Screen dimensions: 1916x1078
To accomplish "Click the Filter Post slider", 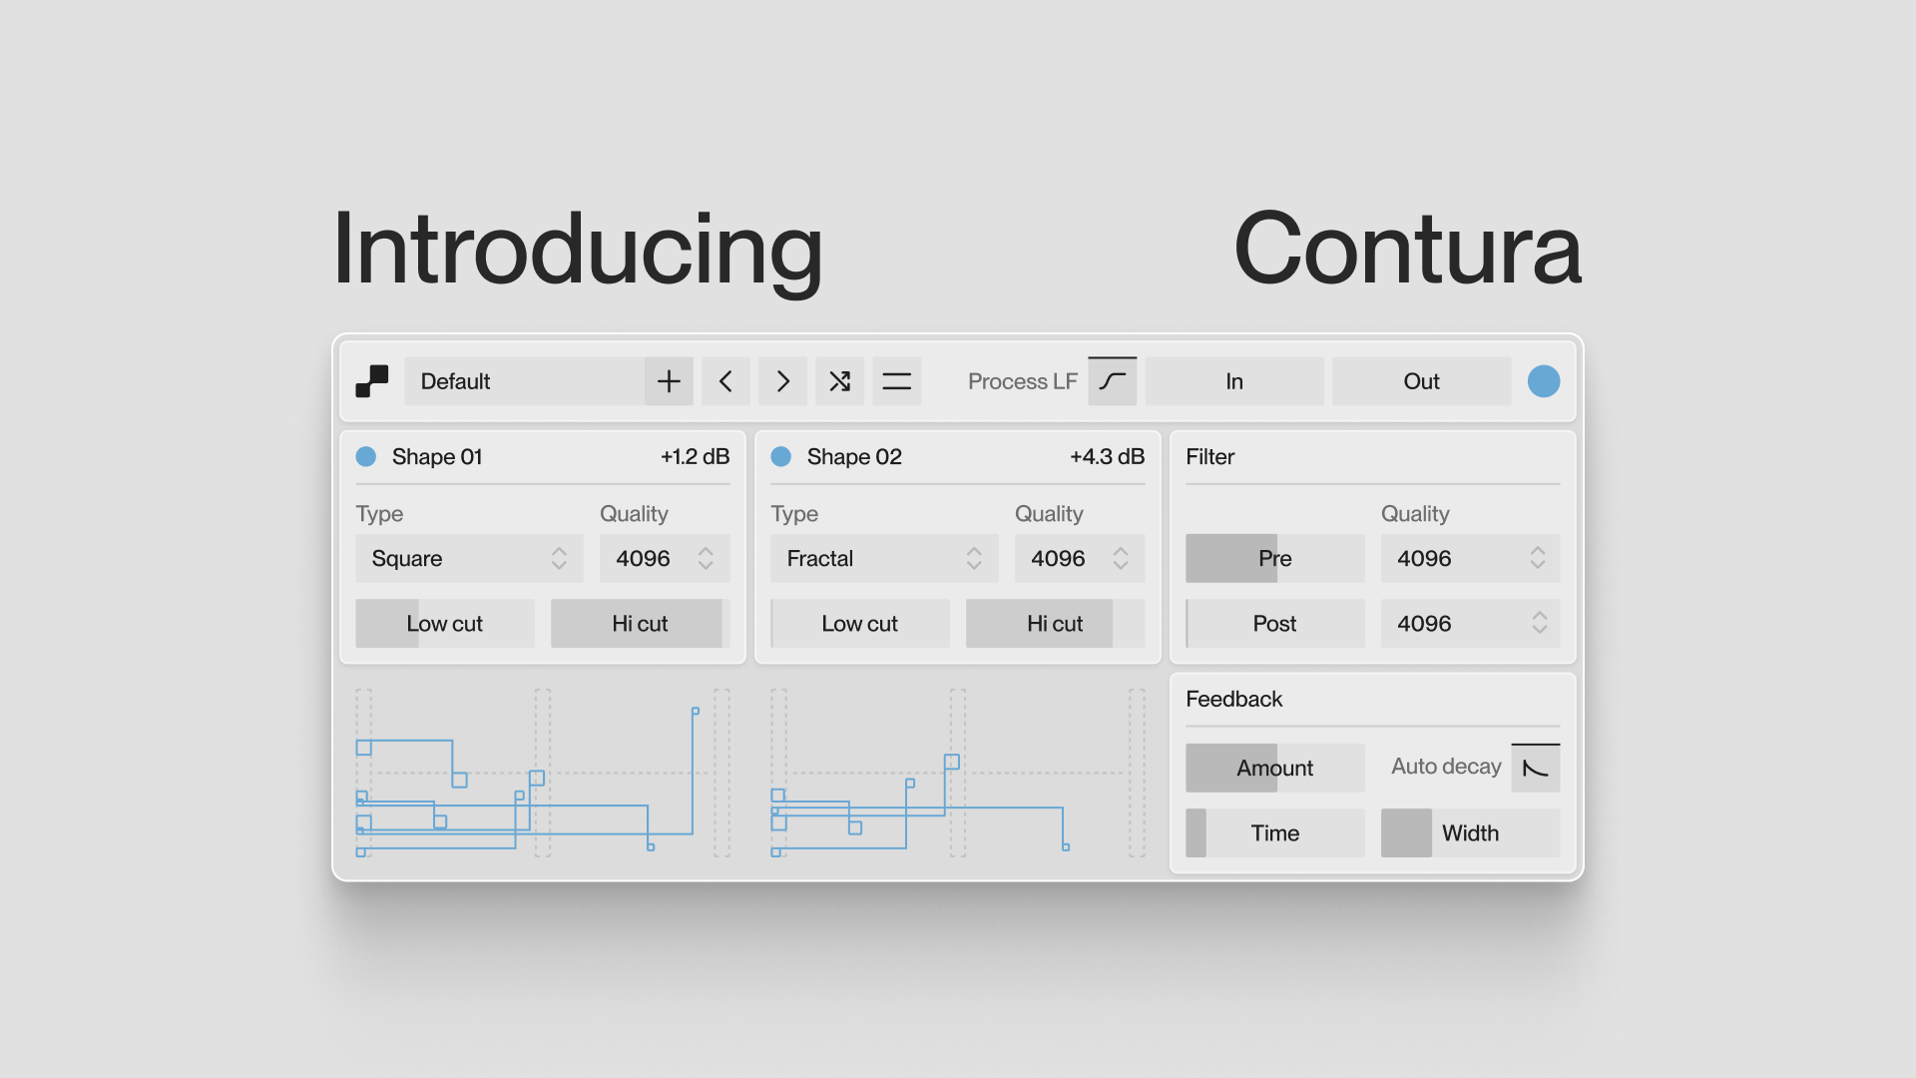I will point(1275,623).
